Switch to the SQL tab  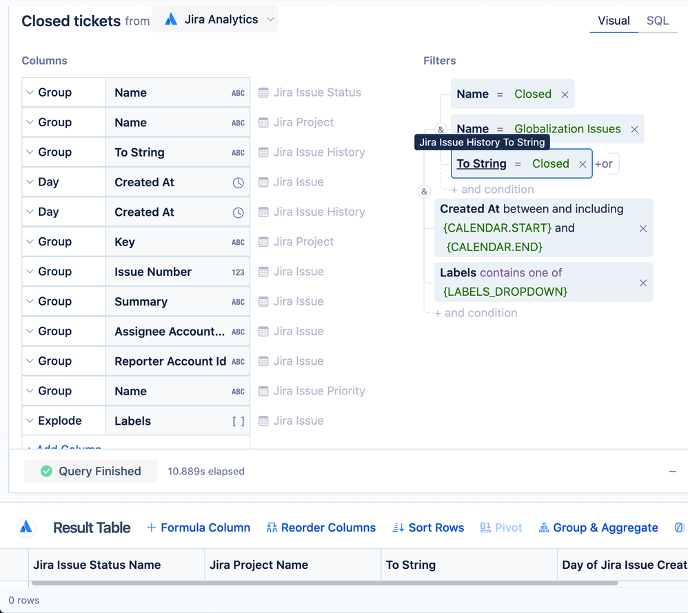point(657,21)
